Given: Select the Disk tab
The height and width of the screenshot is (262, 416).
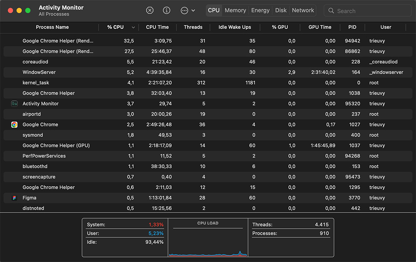Looking at the screenshot, I should (281, 10).
